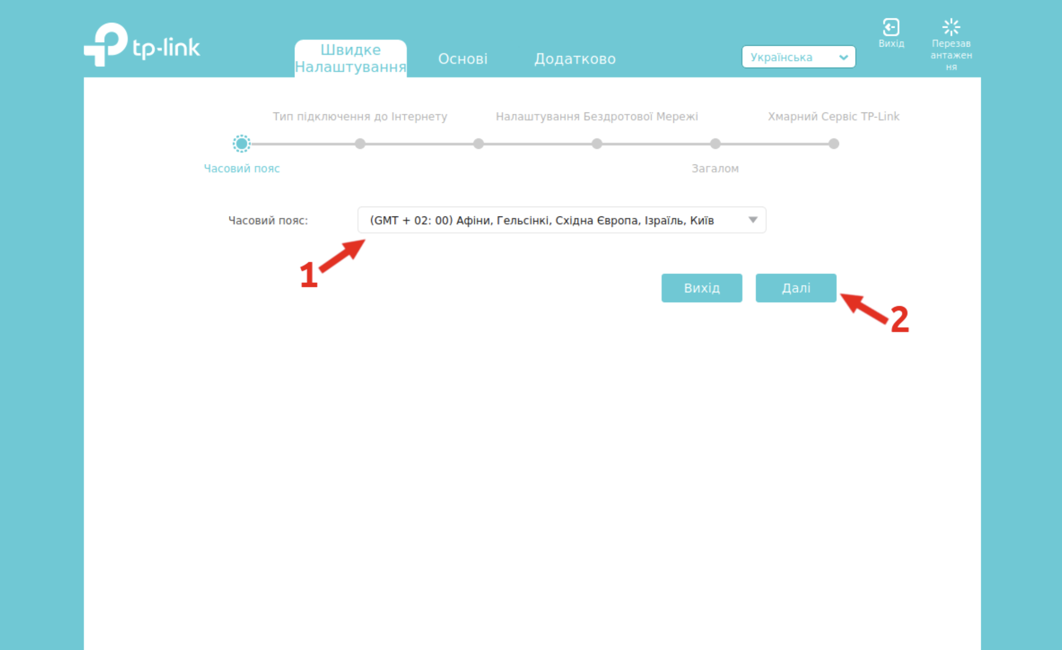This screenshot has height=650, width=1062.
Task: Click the Налаштування Бездротової Мережі step label
Action: tap(597, 116)
